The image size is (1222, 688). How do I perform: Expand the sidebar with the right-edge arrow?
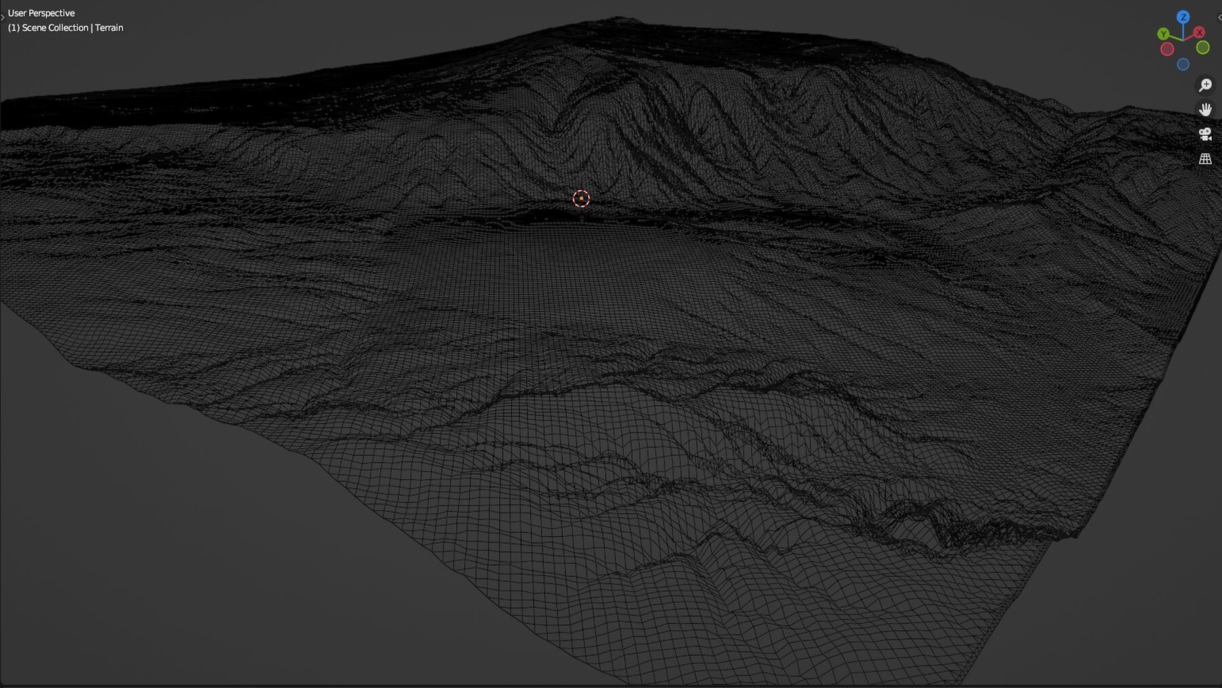(x=1219, y=18)
